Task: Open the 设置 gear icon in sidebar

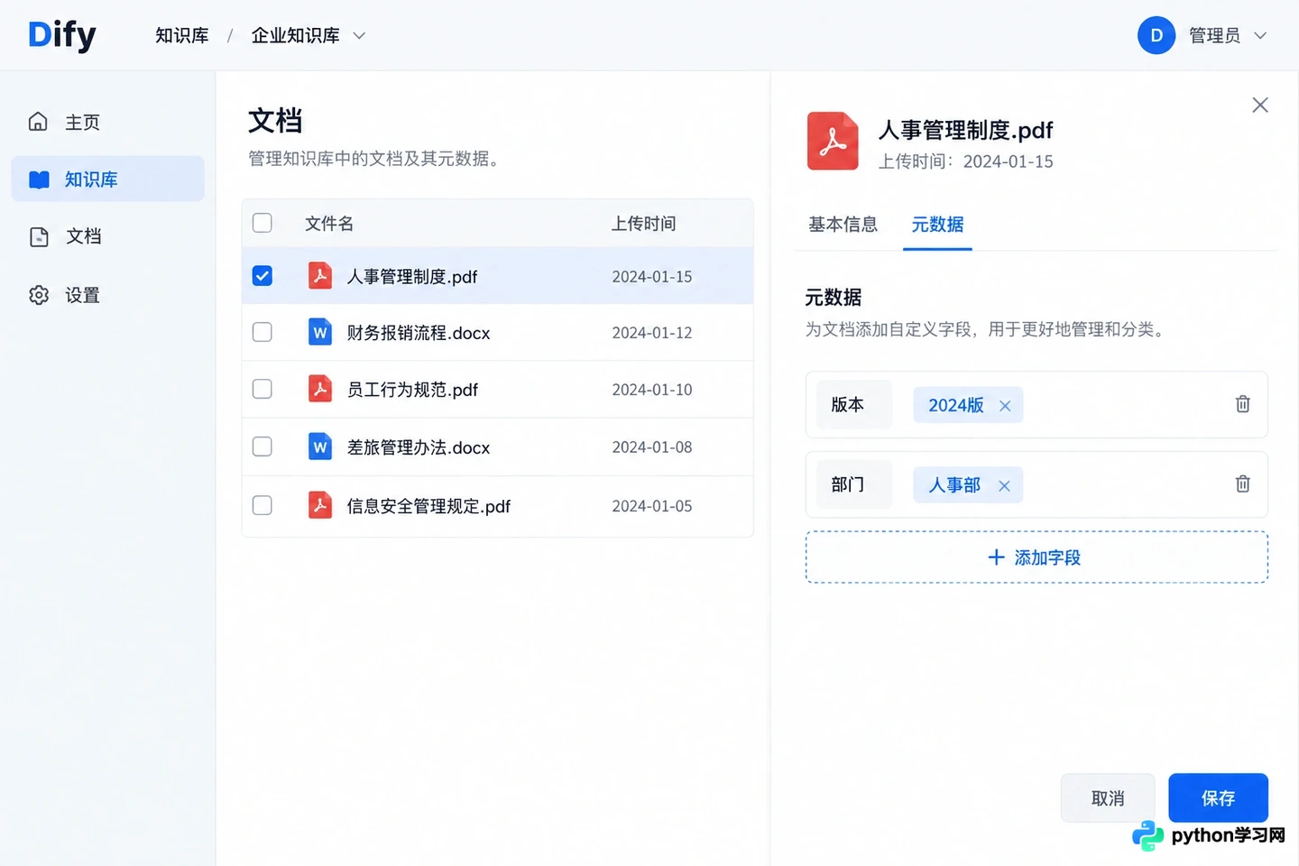Action: tap(39, 295)
